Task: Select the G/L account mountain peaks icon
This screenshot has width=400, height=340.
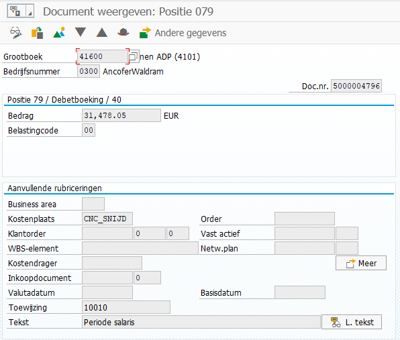Action: click(59, 33)
